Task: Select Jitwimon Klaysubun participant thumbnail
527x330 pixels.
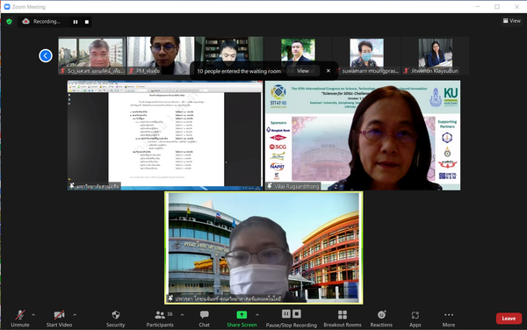Action: coord(436,55)
